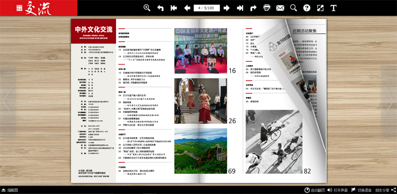Click the share nodes icon at bottom right
The width and height of the screenshot is (397, 194).
393,190
